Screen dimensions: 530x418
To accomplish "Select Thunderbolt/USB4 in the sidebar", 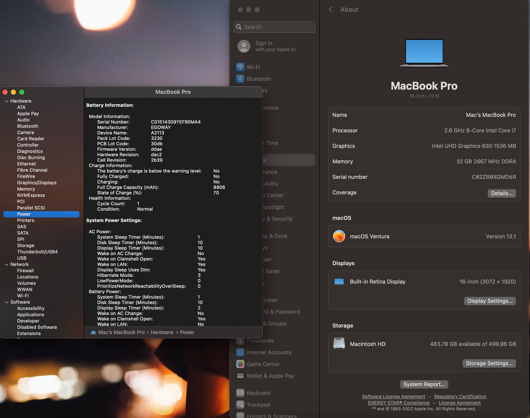I will click(x=37, y=252).
